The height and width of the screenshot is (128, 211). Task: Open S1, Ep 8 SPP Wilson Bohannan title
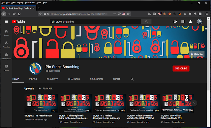(171, 117)
